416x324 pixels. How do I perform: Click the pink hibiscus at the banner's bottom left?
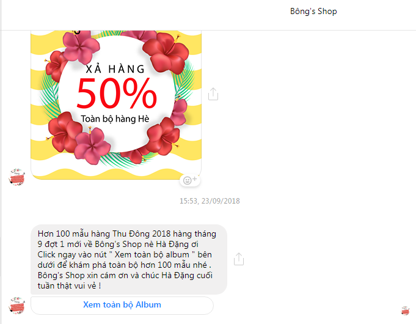coord(92,146)
